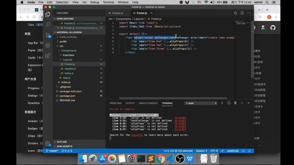Click Spaces: 4 indentation in status bar
The height and width of the screenshot is (165, 294).
pos(202,151)
